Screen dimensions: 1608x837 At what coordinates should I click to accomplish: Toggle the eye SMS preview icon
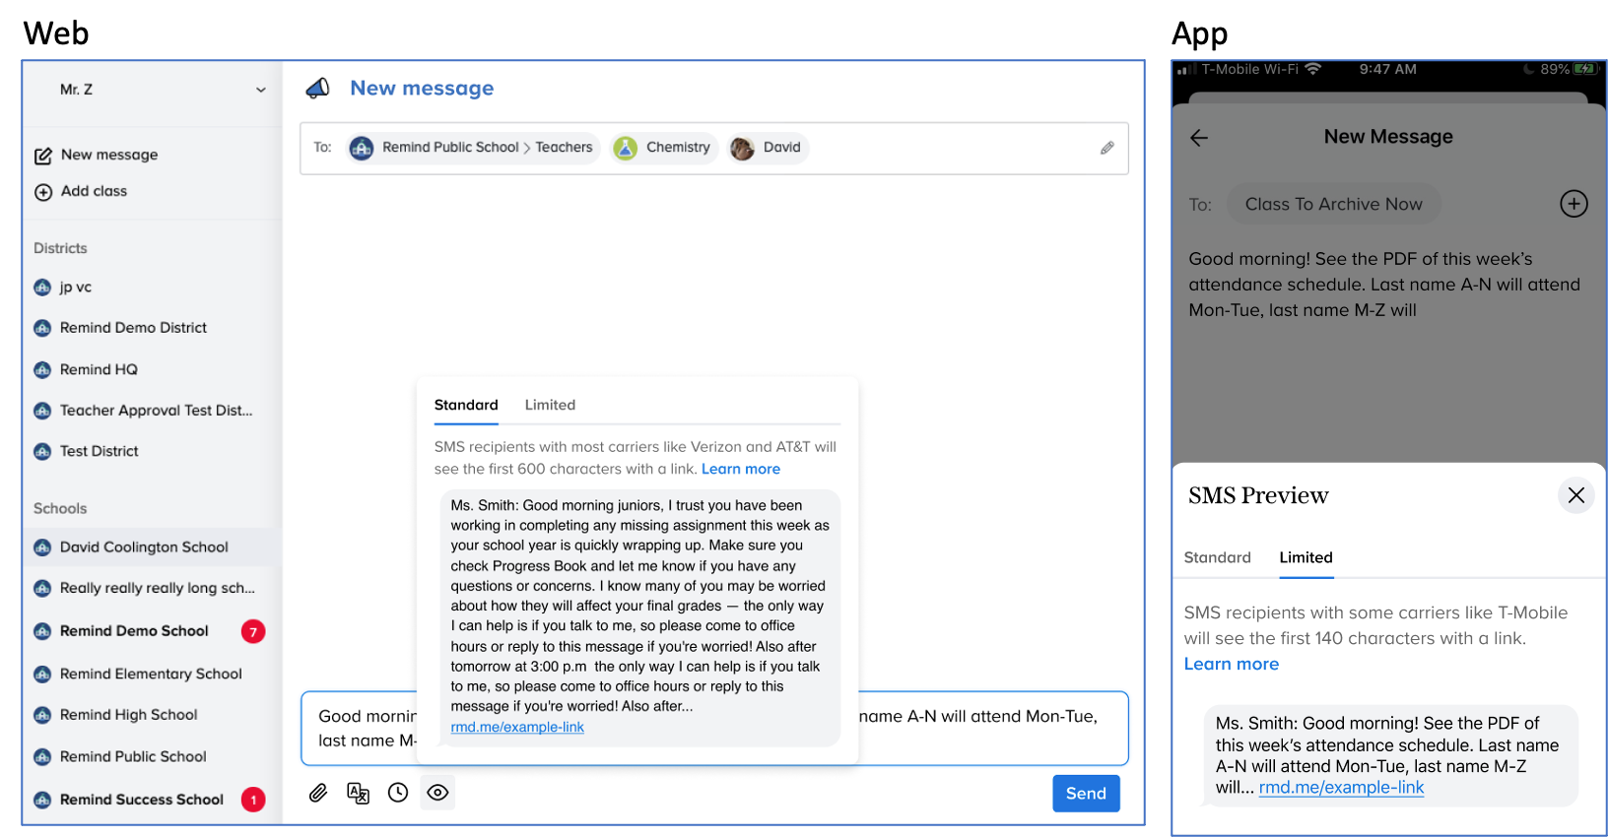(x=438, y=793)
